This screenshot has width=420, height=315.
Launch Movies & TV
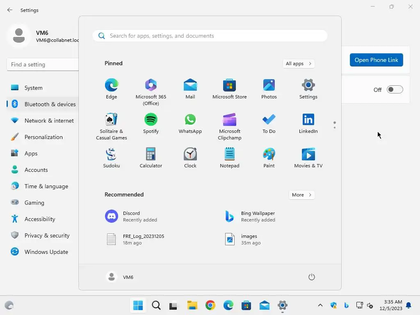(x=308, y=158)
